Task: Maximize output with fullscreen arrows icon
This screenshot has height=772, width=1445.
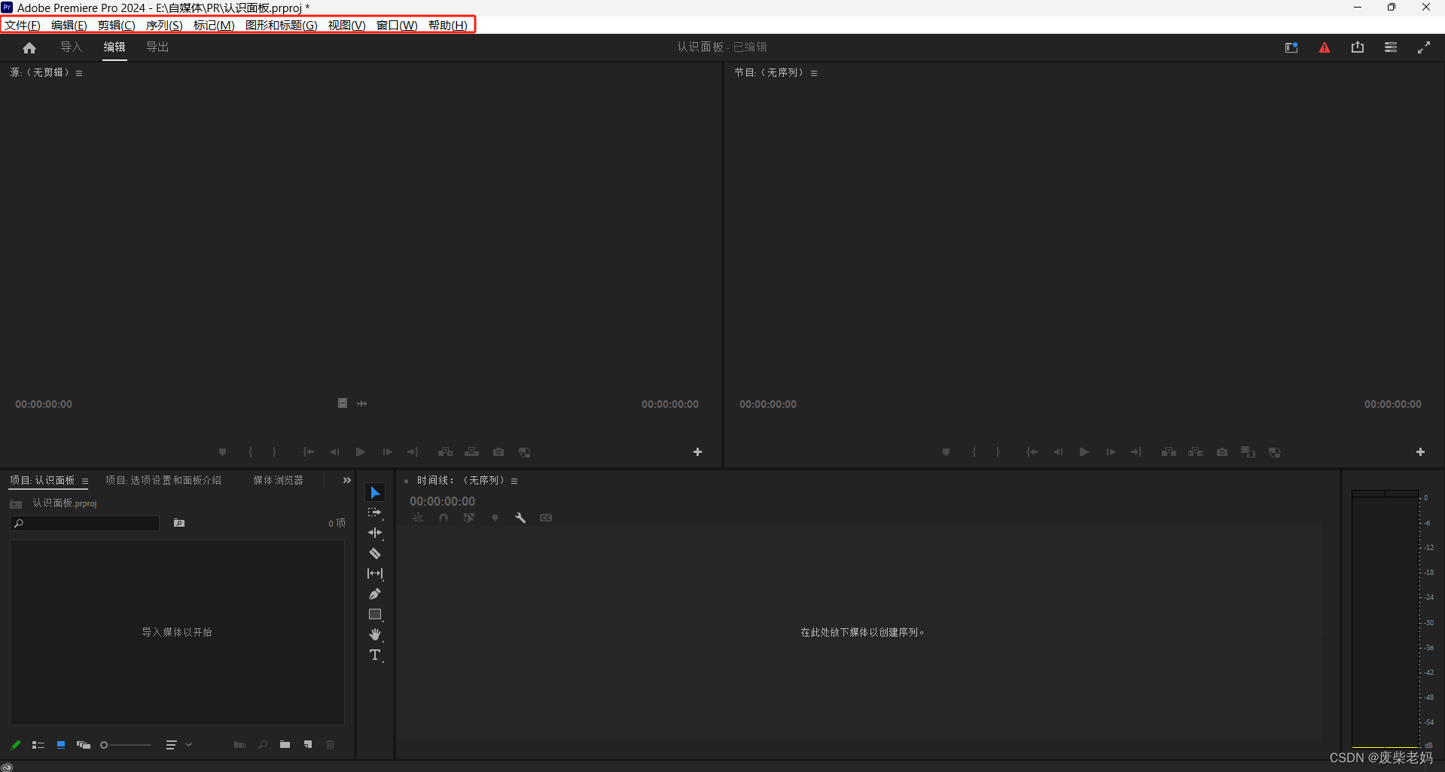Action: [1424, 47]
